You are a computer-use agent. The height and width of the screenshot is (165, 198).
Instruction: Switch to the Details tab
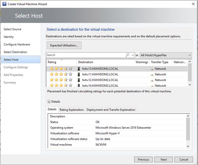click(x=52, y=109)
